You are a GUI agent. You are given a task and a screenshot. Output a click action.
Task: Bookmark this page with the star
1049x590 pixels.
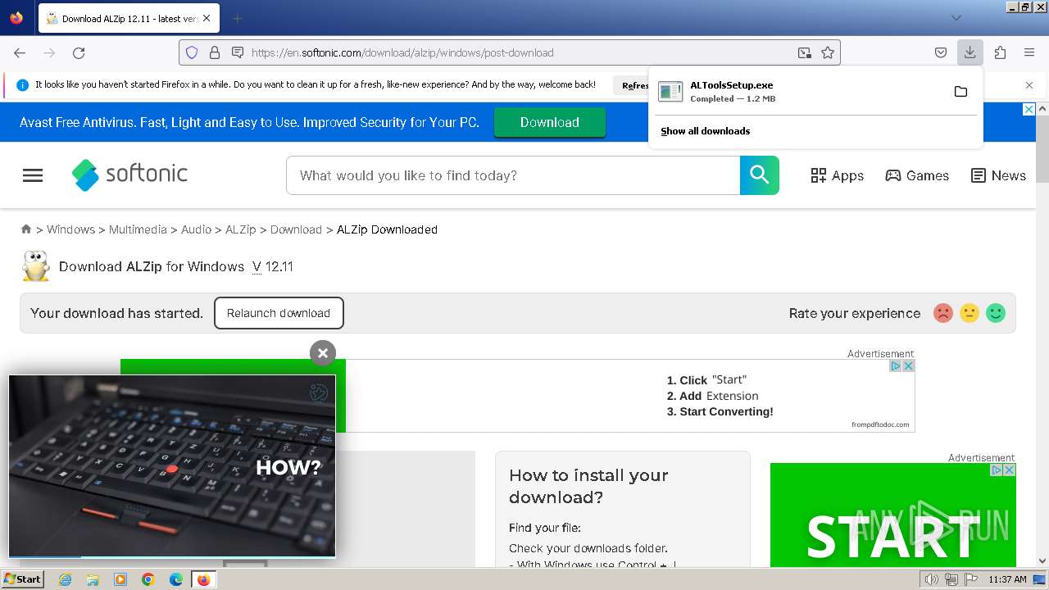coord(828,52)
